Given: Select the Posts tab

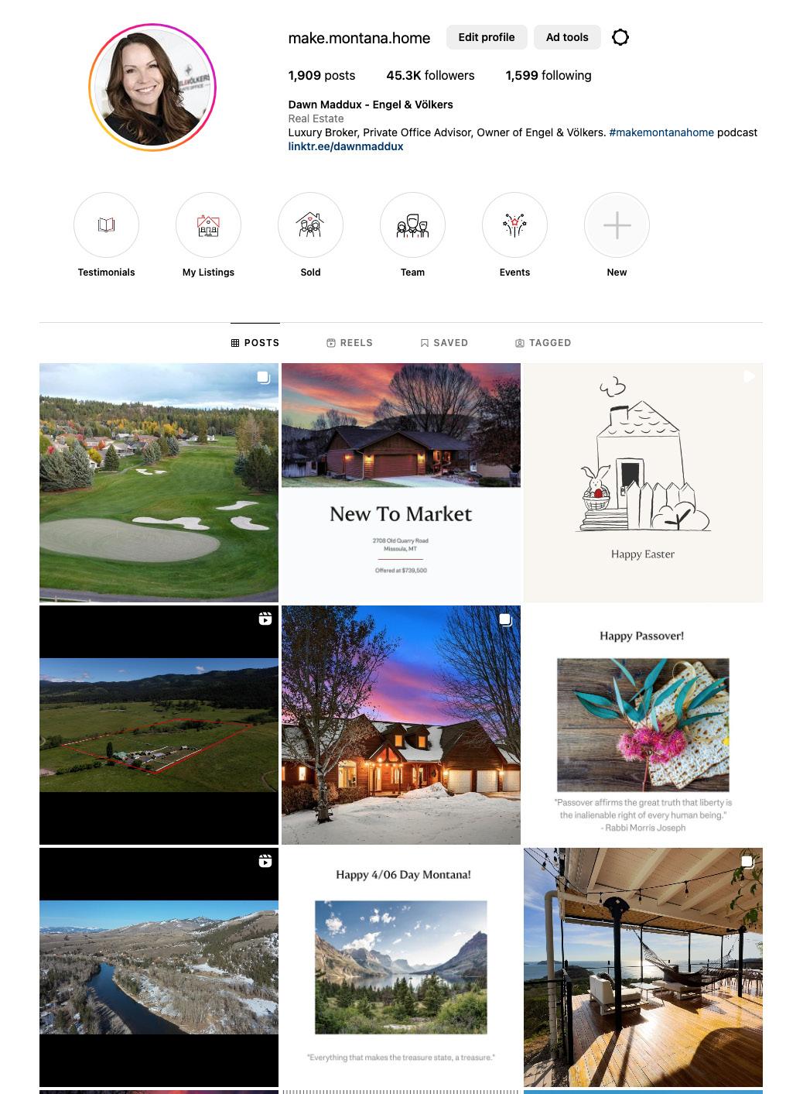Looking at the screenshot, I should click(255, 342).
